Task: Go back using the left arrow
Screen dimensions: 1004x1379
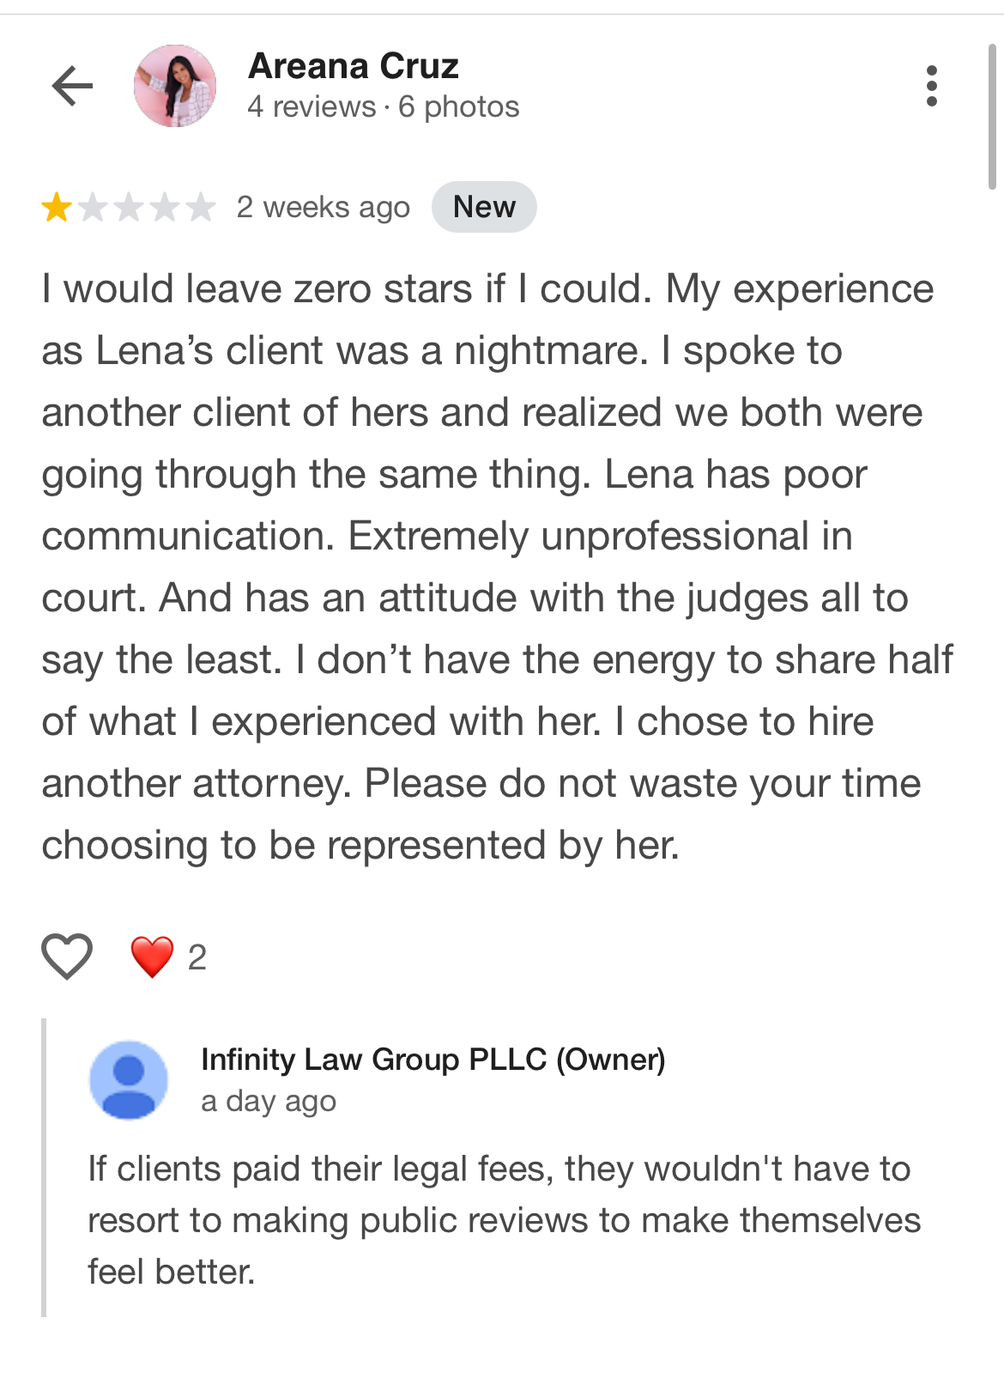Action: tap(72, 86)
